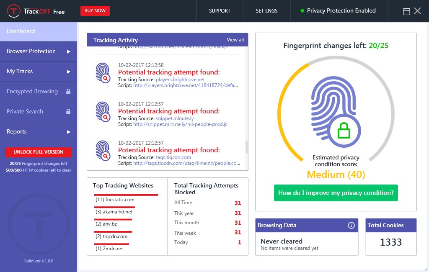429x272 pixels.
Task: Open the SUPPORT menu
Action: 220,11
